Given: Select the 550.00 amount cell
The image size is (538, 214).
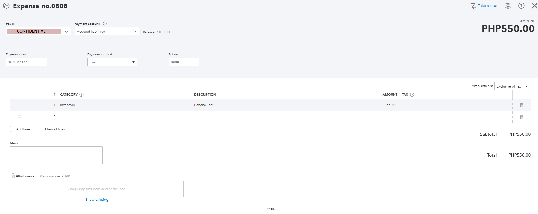Looking at the screenshot, I should pos(363,105).
